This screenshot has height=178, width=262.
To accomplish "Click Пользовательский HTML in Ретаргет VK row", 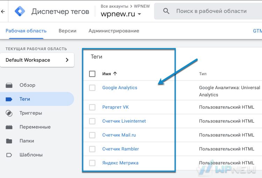I will click(227, 107).
